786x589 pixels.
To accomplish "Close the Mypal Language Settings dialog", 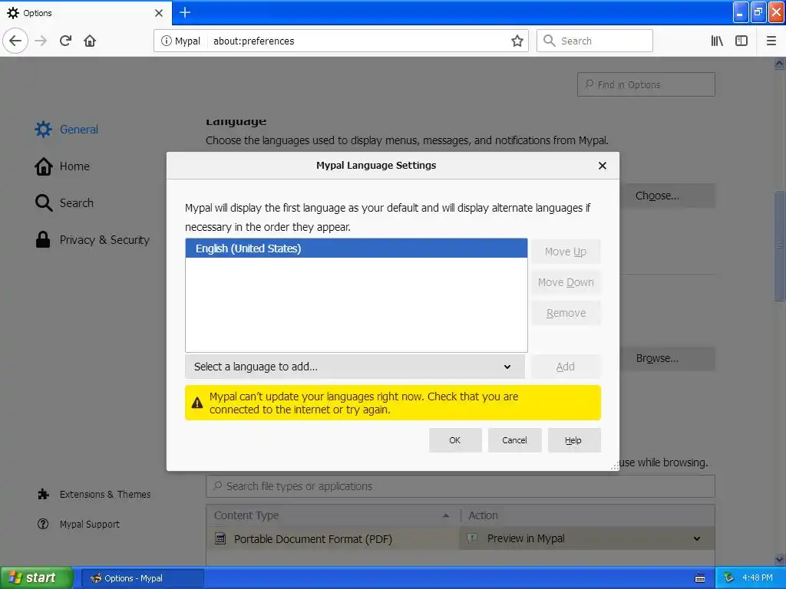I will coord(603,166).
